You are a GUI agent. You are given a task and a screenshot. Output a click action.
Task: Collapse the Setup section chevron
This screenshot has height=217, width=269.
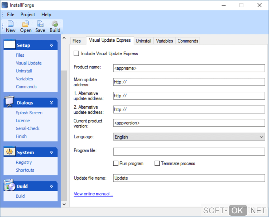[x=51, y=45]
